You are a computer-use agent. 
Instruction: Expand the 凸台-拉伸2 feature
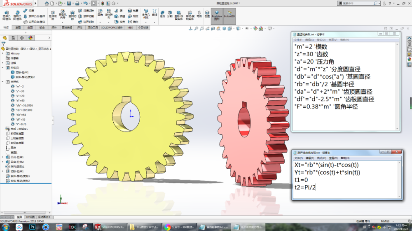(3, 162)
